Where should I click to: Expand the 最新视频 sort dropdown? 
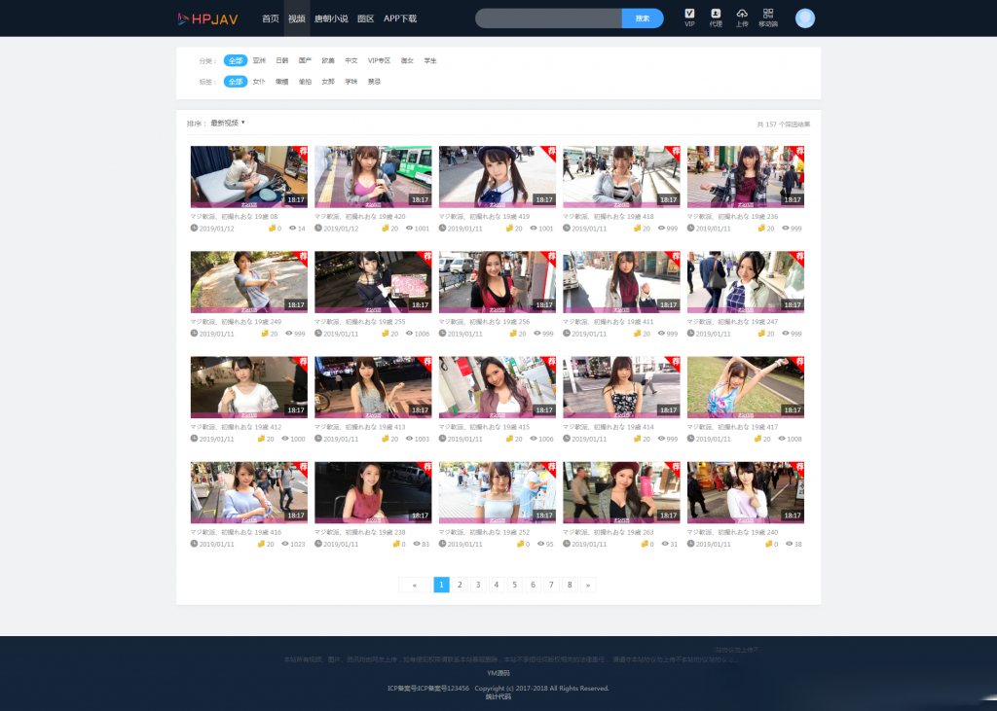[228, 124]
